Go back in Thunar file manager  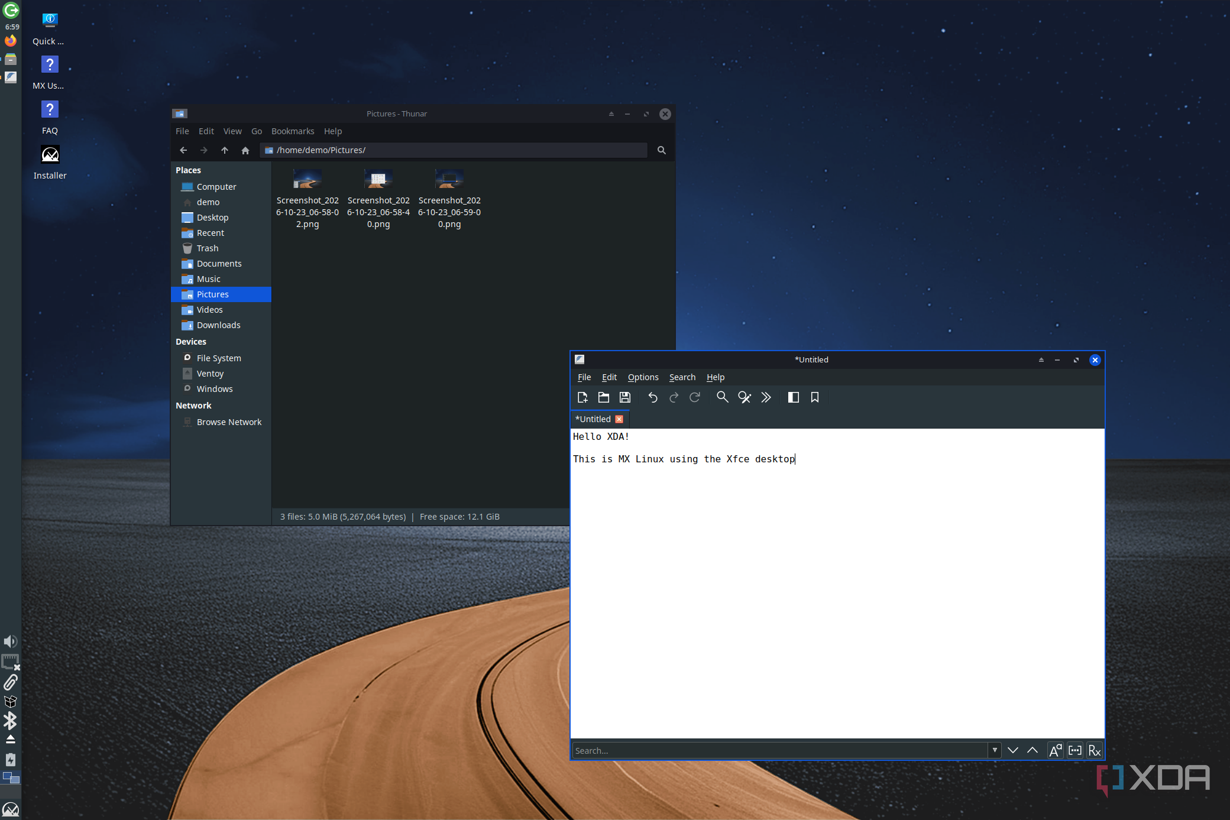tap(183, 150)
